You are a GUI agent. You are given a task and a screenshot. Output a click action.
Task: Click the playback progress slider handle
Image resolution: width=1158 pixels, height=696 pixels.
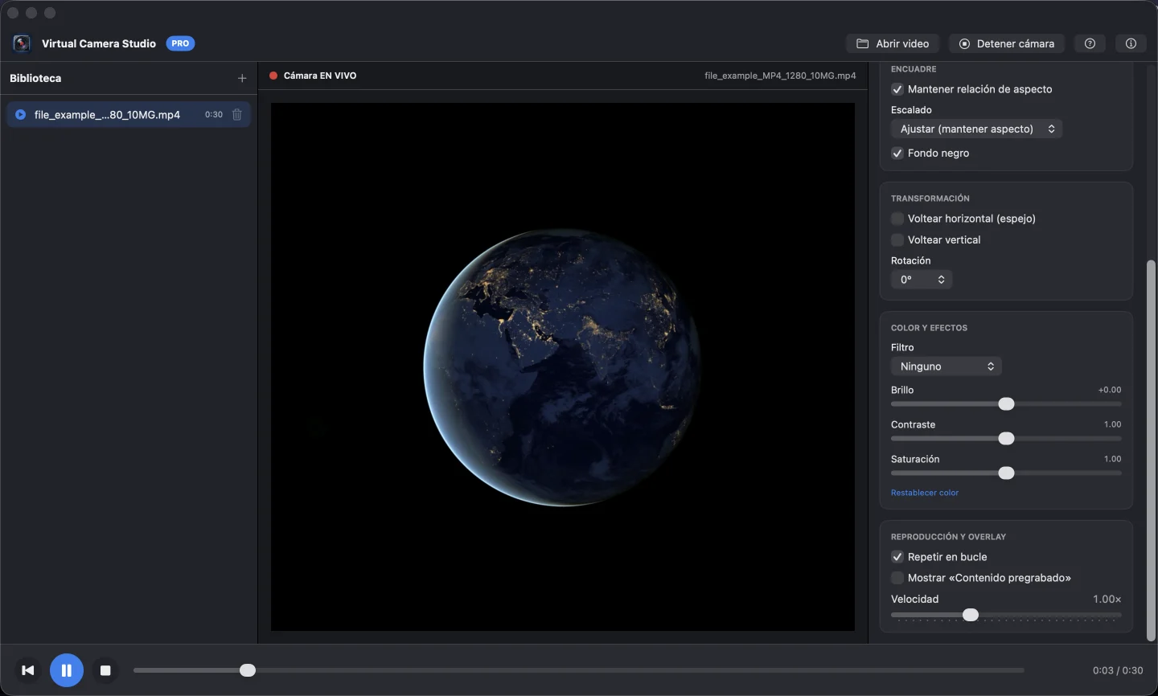click(x=248, y=670)
